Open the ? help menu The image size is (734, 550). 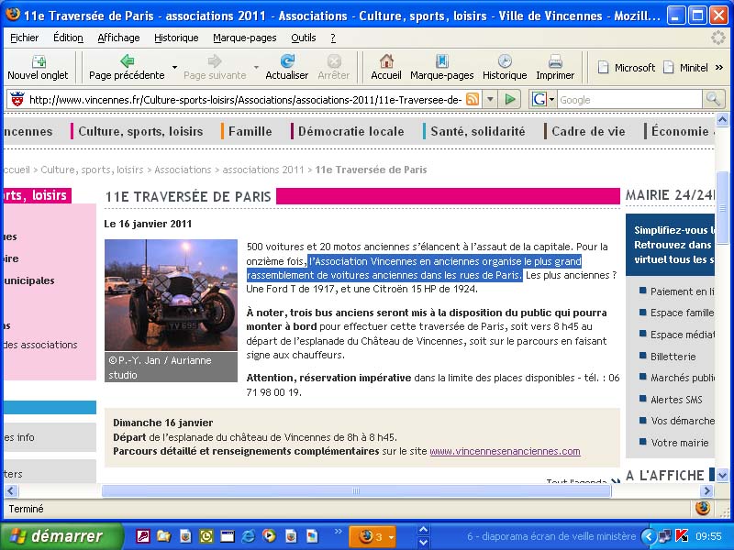[x=333, y=38]
